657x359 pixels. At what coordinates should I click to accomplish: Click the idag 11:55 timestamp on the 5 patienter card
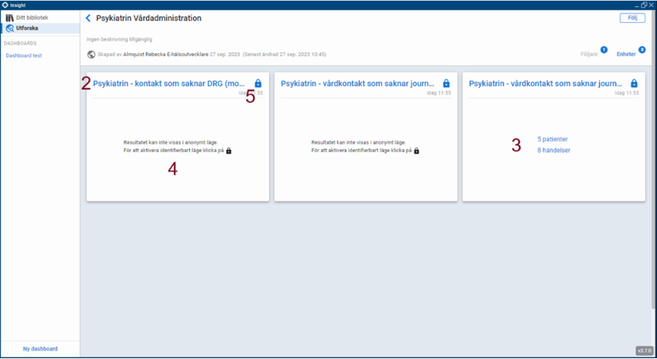click(627, 93)
